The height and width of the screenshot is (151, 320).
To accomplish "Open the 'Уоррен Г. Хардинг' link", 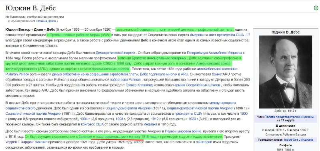I will [20, 142].
